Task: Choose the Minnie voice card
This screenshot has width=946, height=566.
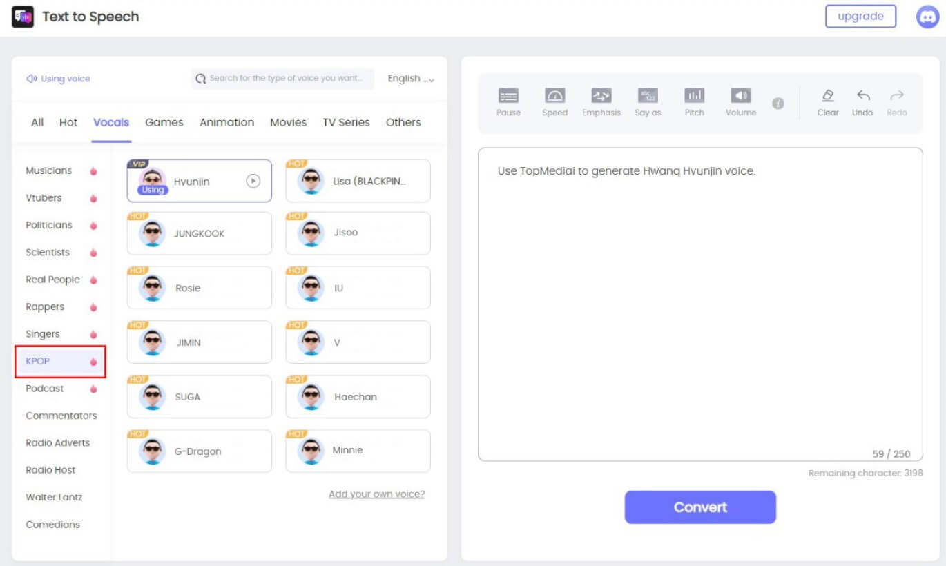Action: click(x=358, y=451)
